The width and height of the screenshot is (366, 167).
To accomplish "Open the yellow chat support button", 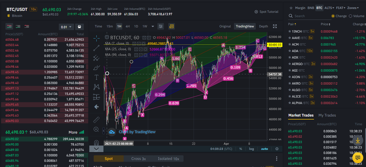I will pos(357,157).
